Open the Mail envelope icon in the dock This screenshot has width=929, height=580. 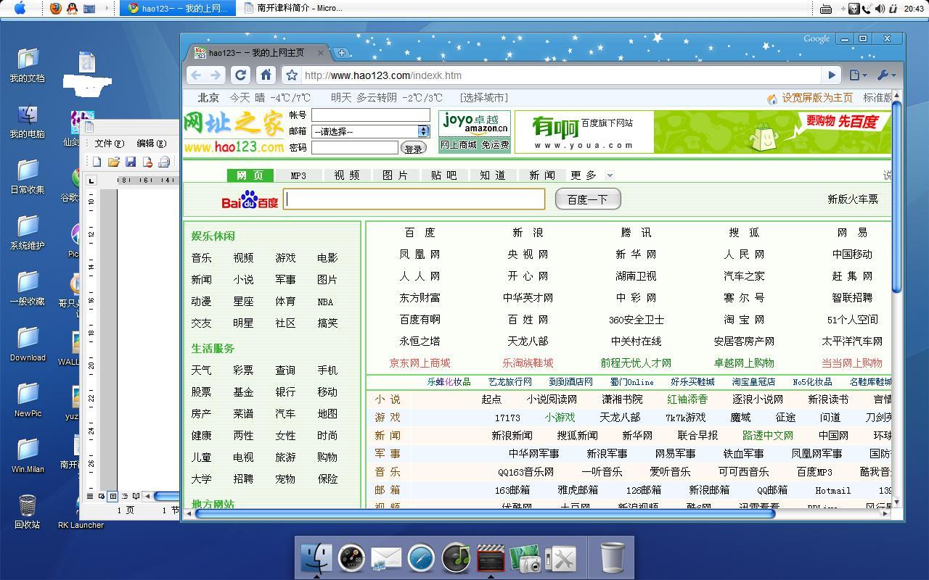(x=386, y=558)
